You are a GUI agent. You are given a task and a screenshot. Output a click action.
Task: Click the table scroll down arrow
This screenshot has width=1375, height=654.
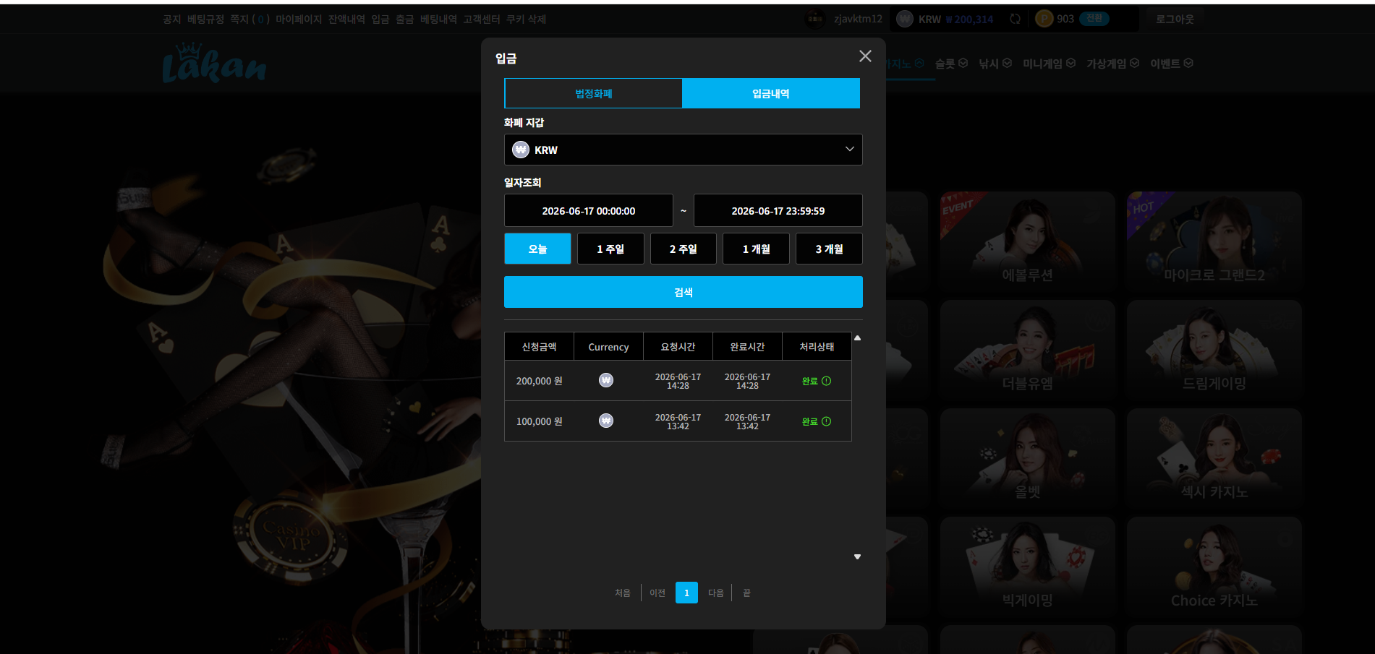[x=857, y=557]
